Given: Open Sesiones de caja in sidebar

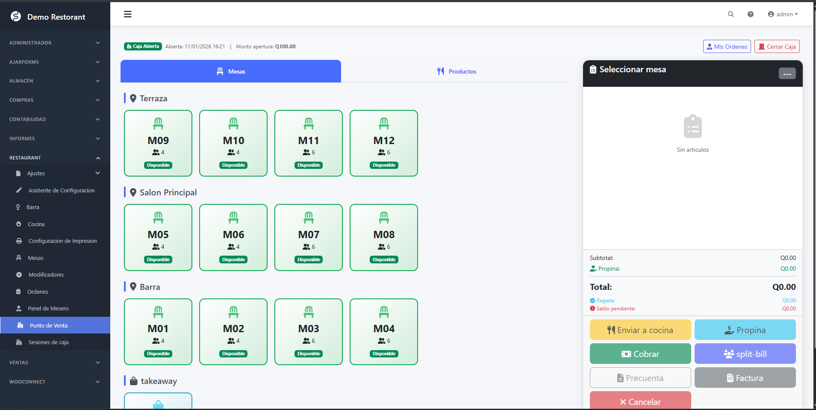Looking at the screenshot, I should [x=48, y=342].
